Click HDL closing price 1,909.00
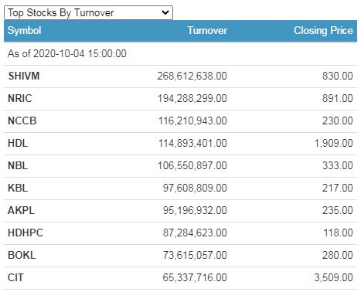The height and width of the screenshot is (292, 361). (x=334, y=143)
